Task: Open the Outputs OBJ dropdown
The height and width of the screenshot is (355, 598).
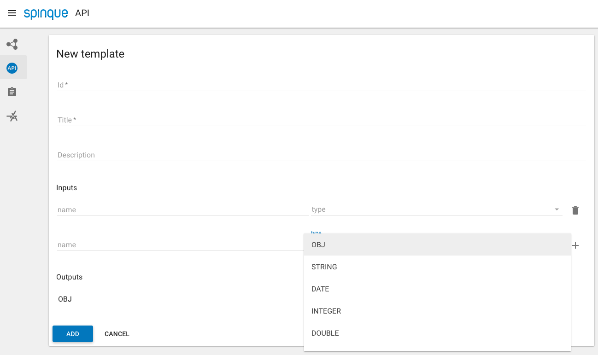Action: coord(180,299)
